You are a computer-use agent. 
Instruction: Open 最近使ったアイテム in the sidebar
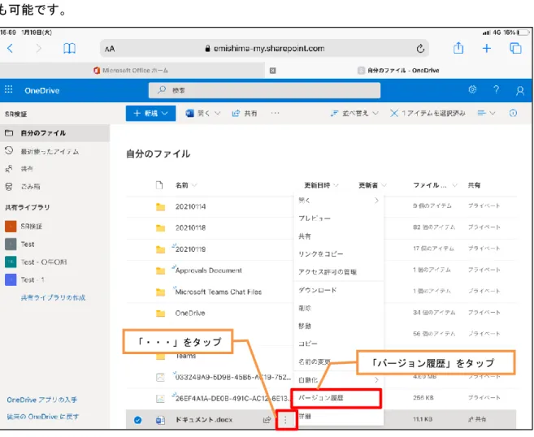click(x=50, y=151)
